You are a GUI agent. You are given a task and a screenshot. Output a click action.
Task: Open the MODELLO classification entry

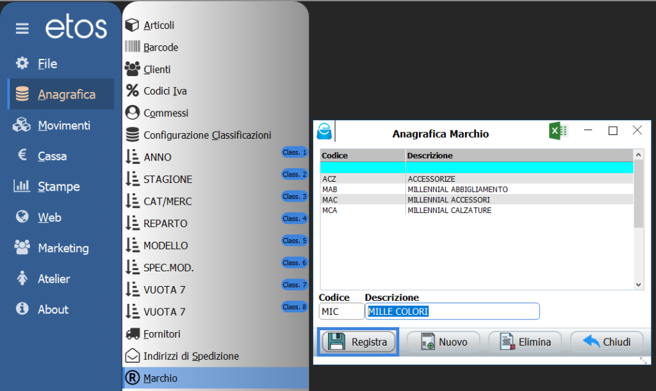166,246
